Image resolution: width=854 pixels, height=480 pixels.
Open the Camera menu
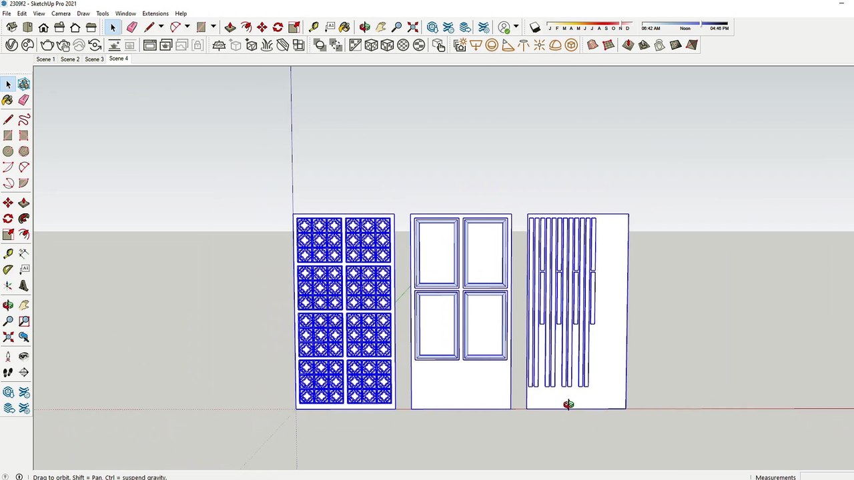tap(61, 13)
